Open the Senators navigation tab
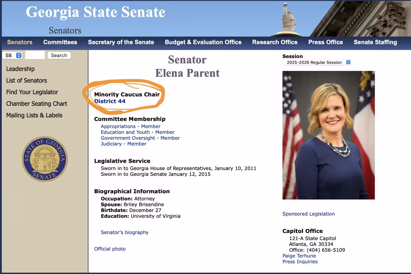Viewport: 411px width, 274px height. (20, 42)
